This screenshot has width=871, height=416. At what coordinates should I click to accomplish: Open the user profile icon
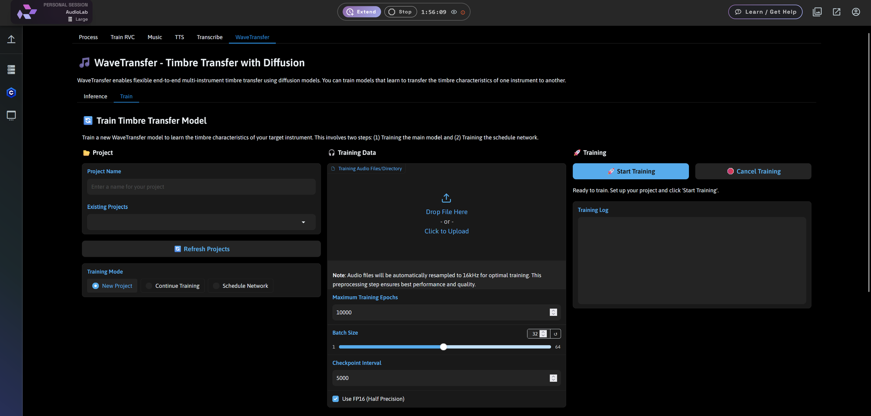pyautogui.click(x=856, y=12)
